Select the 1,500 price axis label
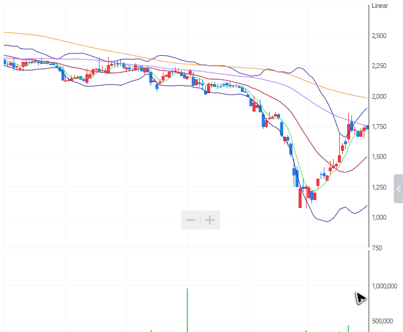 click(x=379, y=157)
